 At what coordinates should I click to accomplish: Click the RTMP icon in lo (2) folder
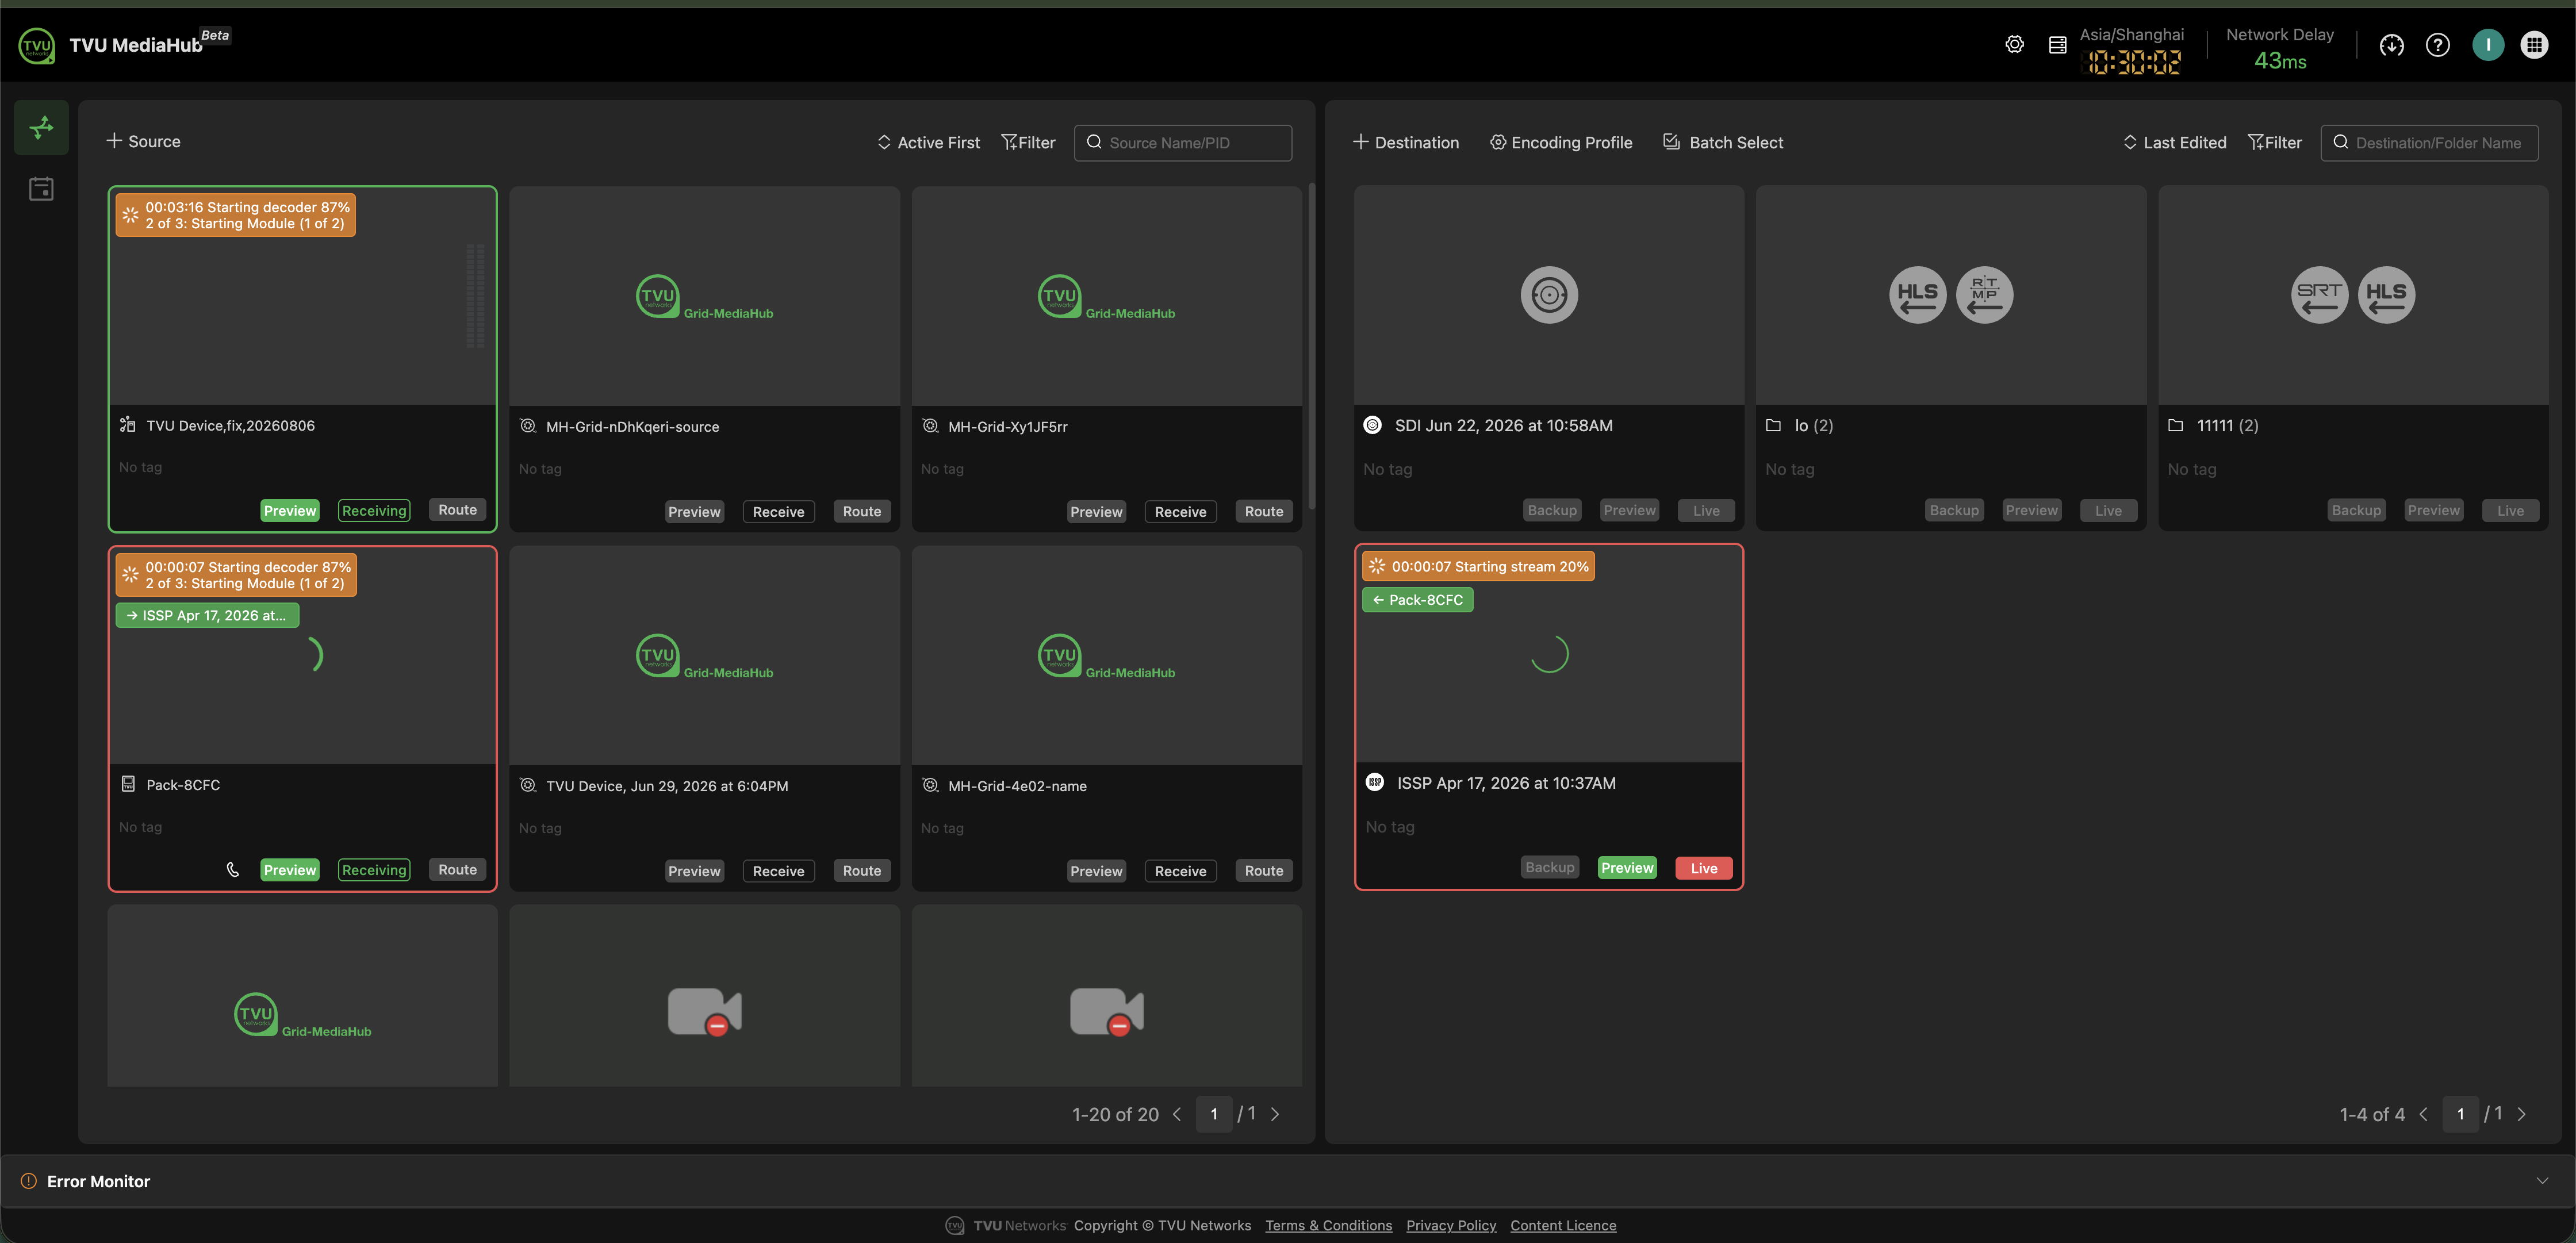[1984, 295]
